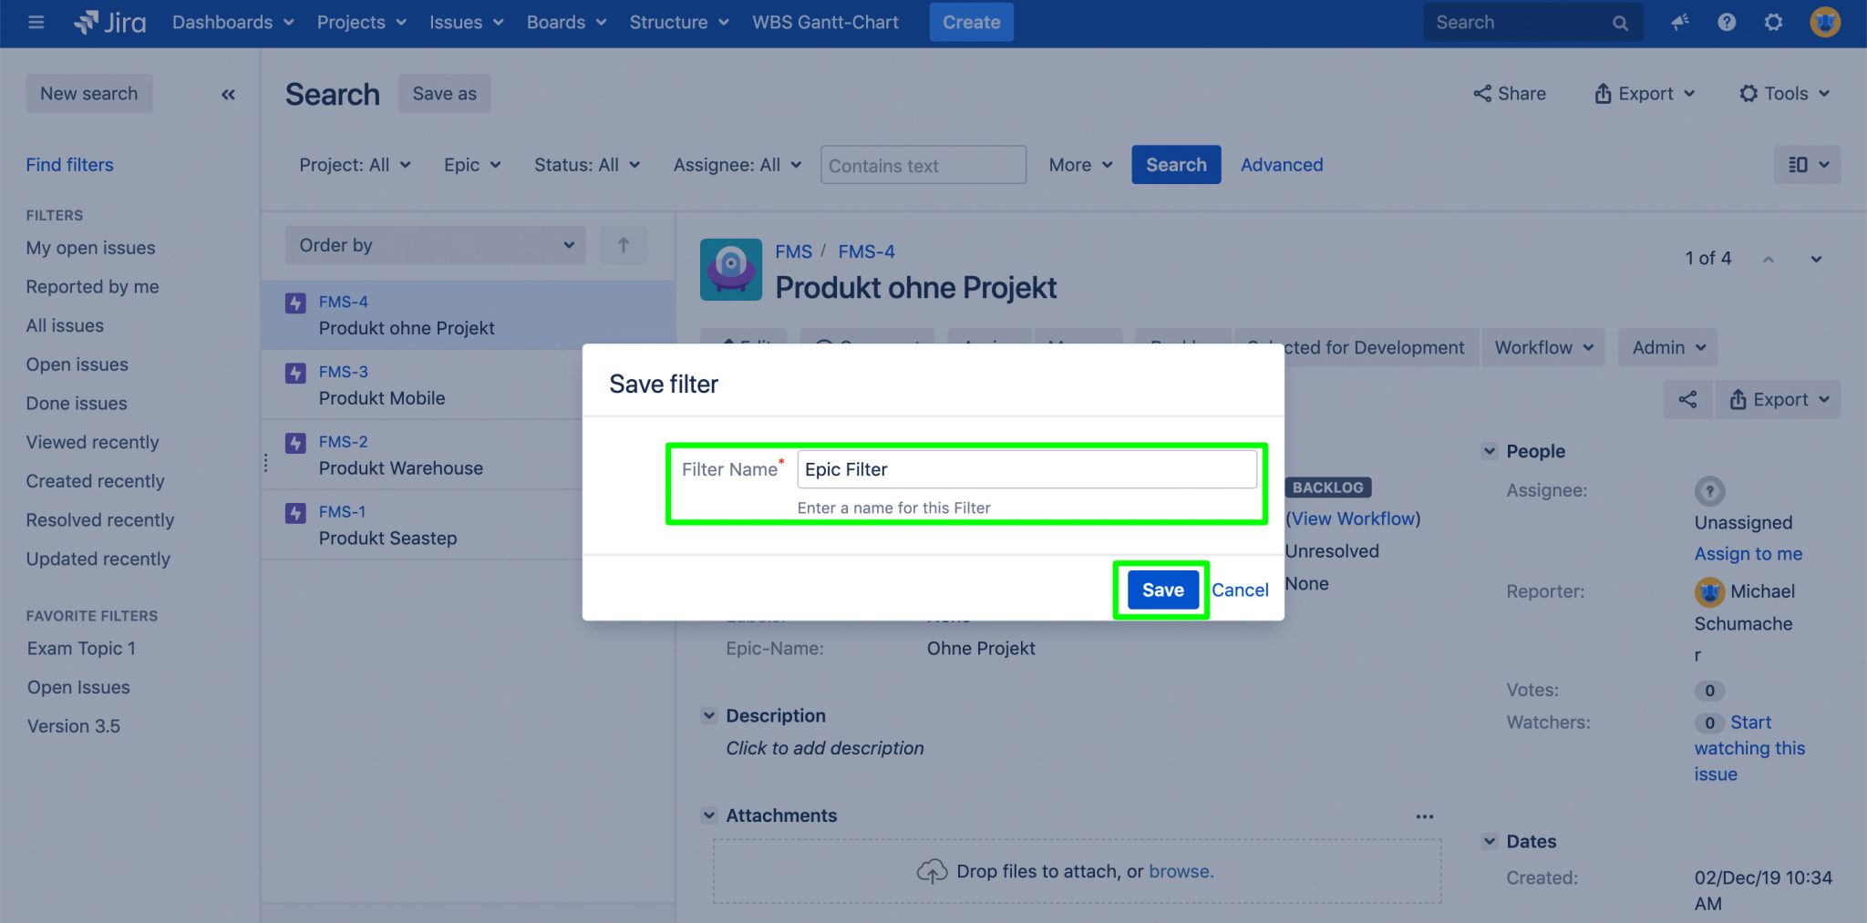Click the ascending sort arrow beside Order by
Image resolution: width=1867 pixels, height=923 pixels.
(624, 244)
